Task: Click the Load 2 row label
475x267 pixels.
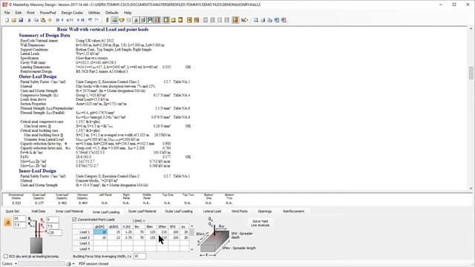Action: click(x=85, y=238)
